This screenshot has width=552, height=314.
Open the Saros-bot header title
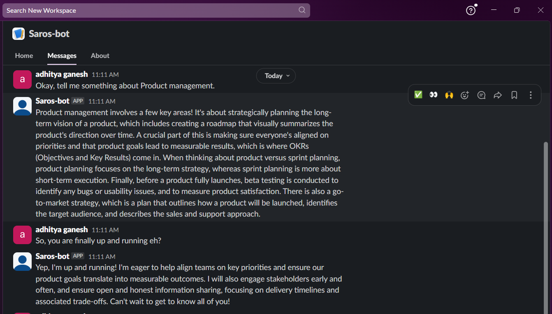[49, 34]
